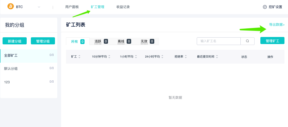
Task: Click the 0/0 count for 123
Action: [52, 82]
